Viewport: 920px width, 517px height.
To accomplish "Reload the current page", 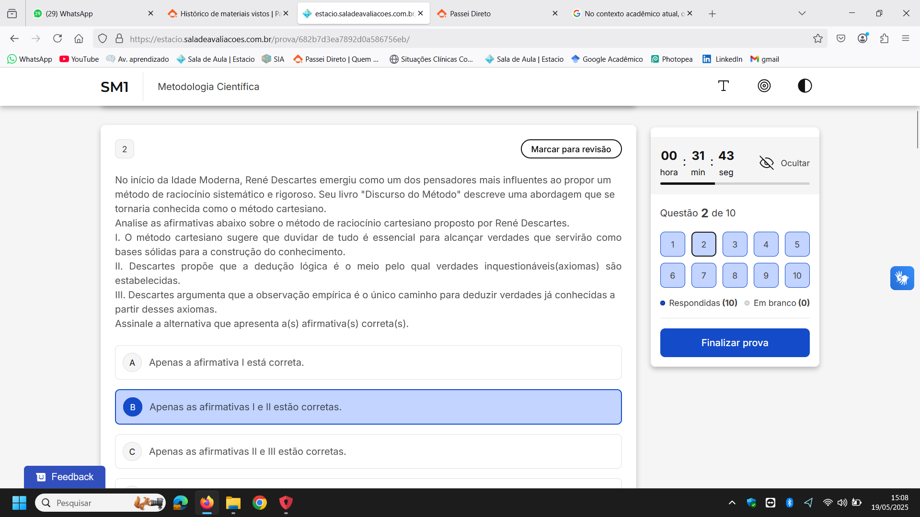I will coord(57,39).
